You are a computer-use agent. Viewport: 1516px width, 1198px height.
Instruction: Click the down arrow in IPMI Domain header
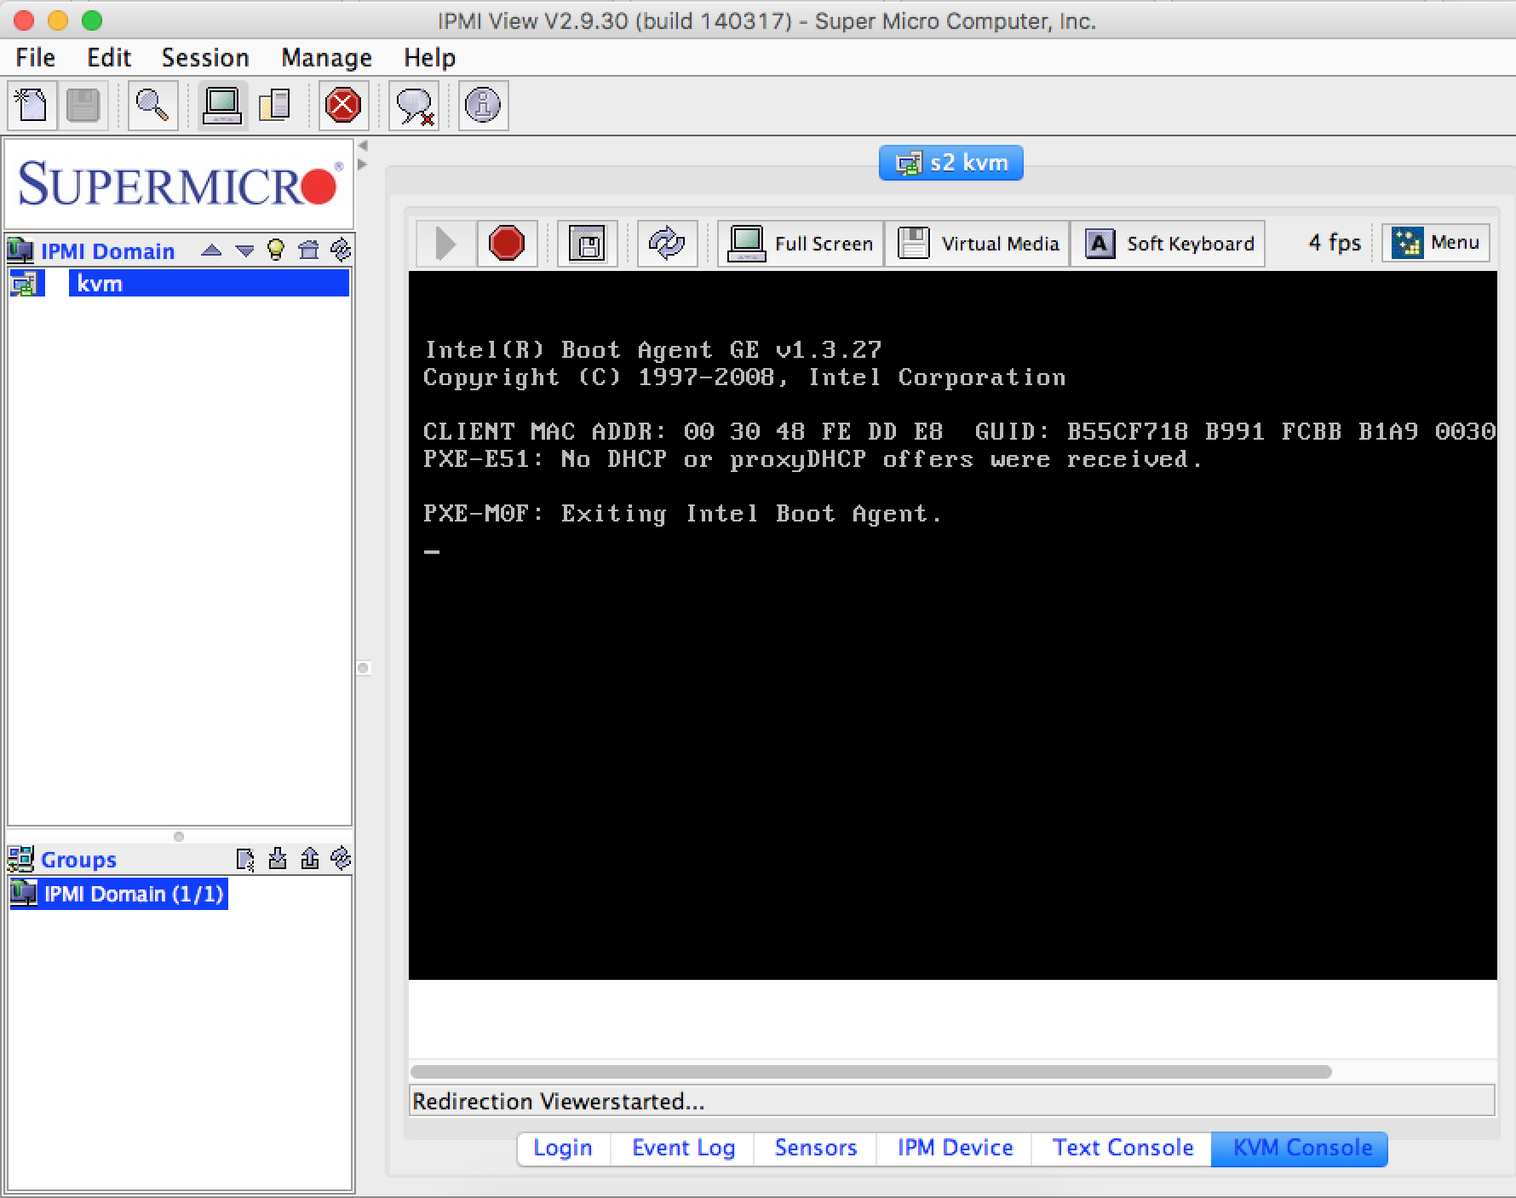(245, 251)
